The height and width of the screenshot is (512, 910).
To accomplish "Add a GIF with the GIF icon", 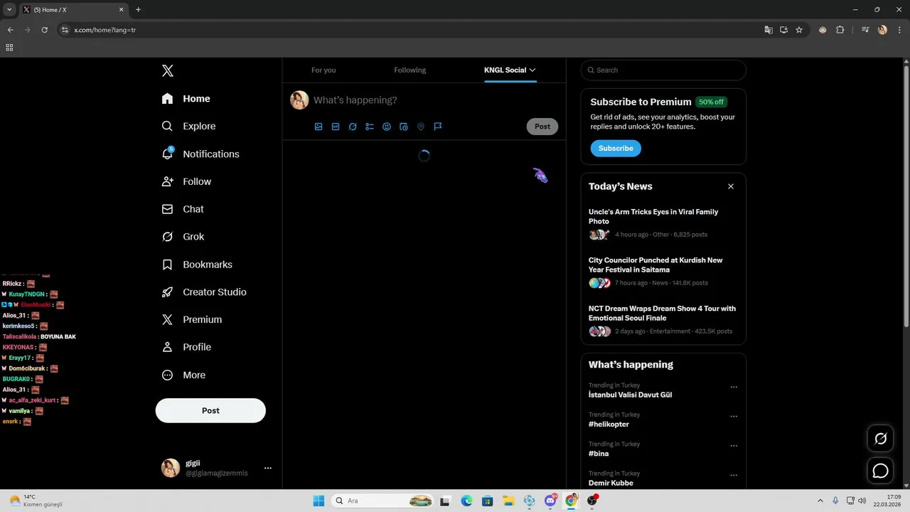I will 336,127.
